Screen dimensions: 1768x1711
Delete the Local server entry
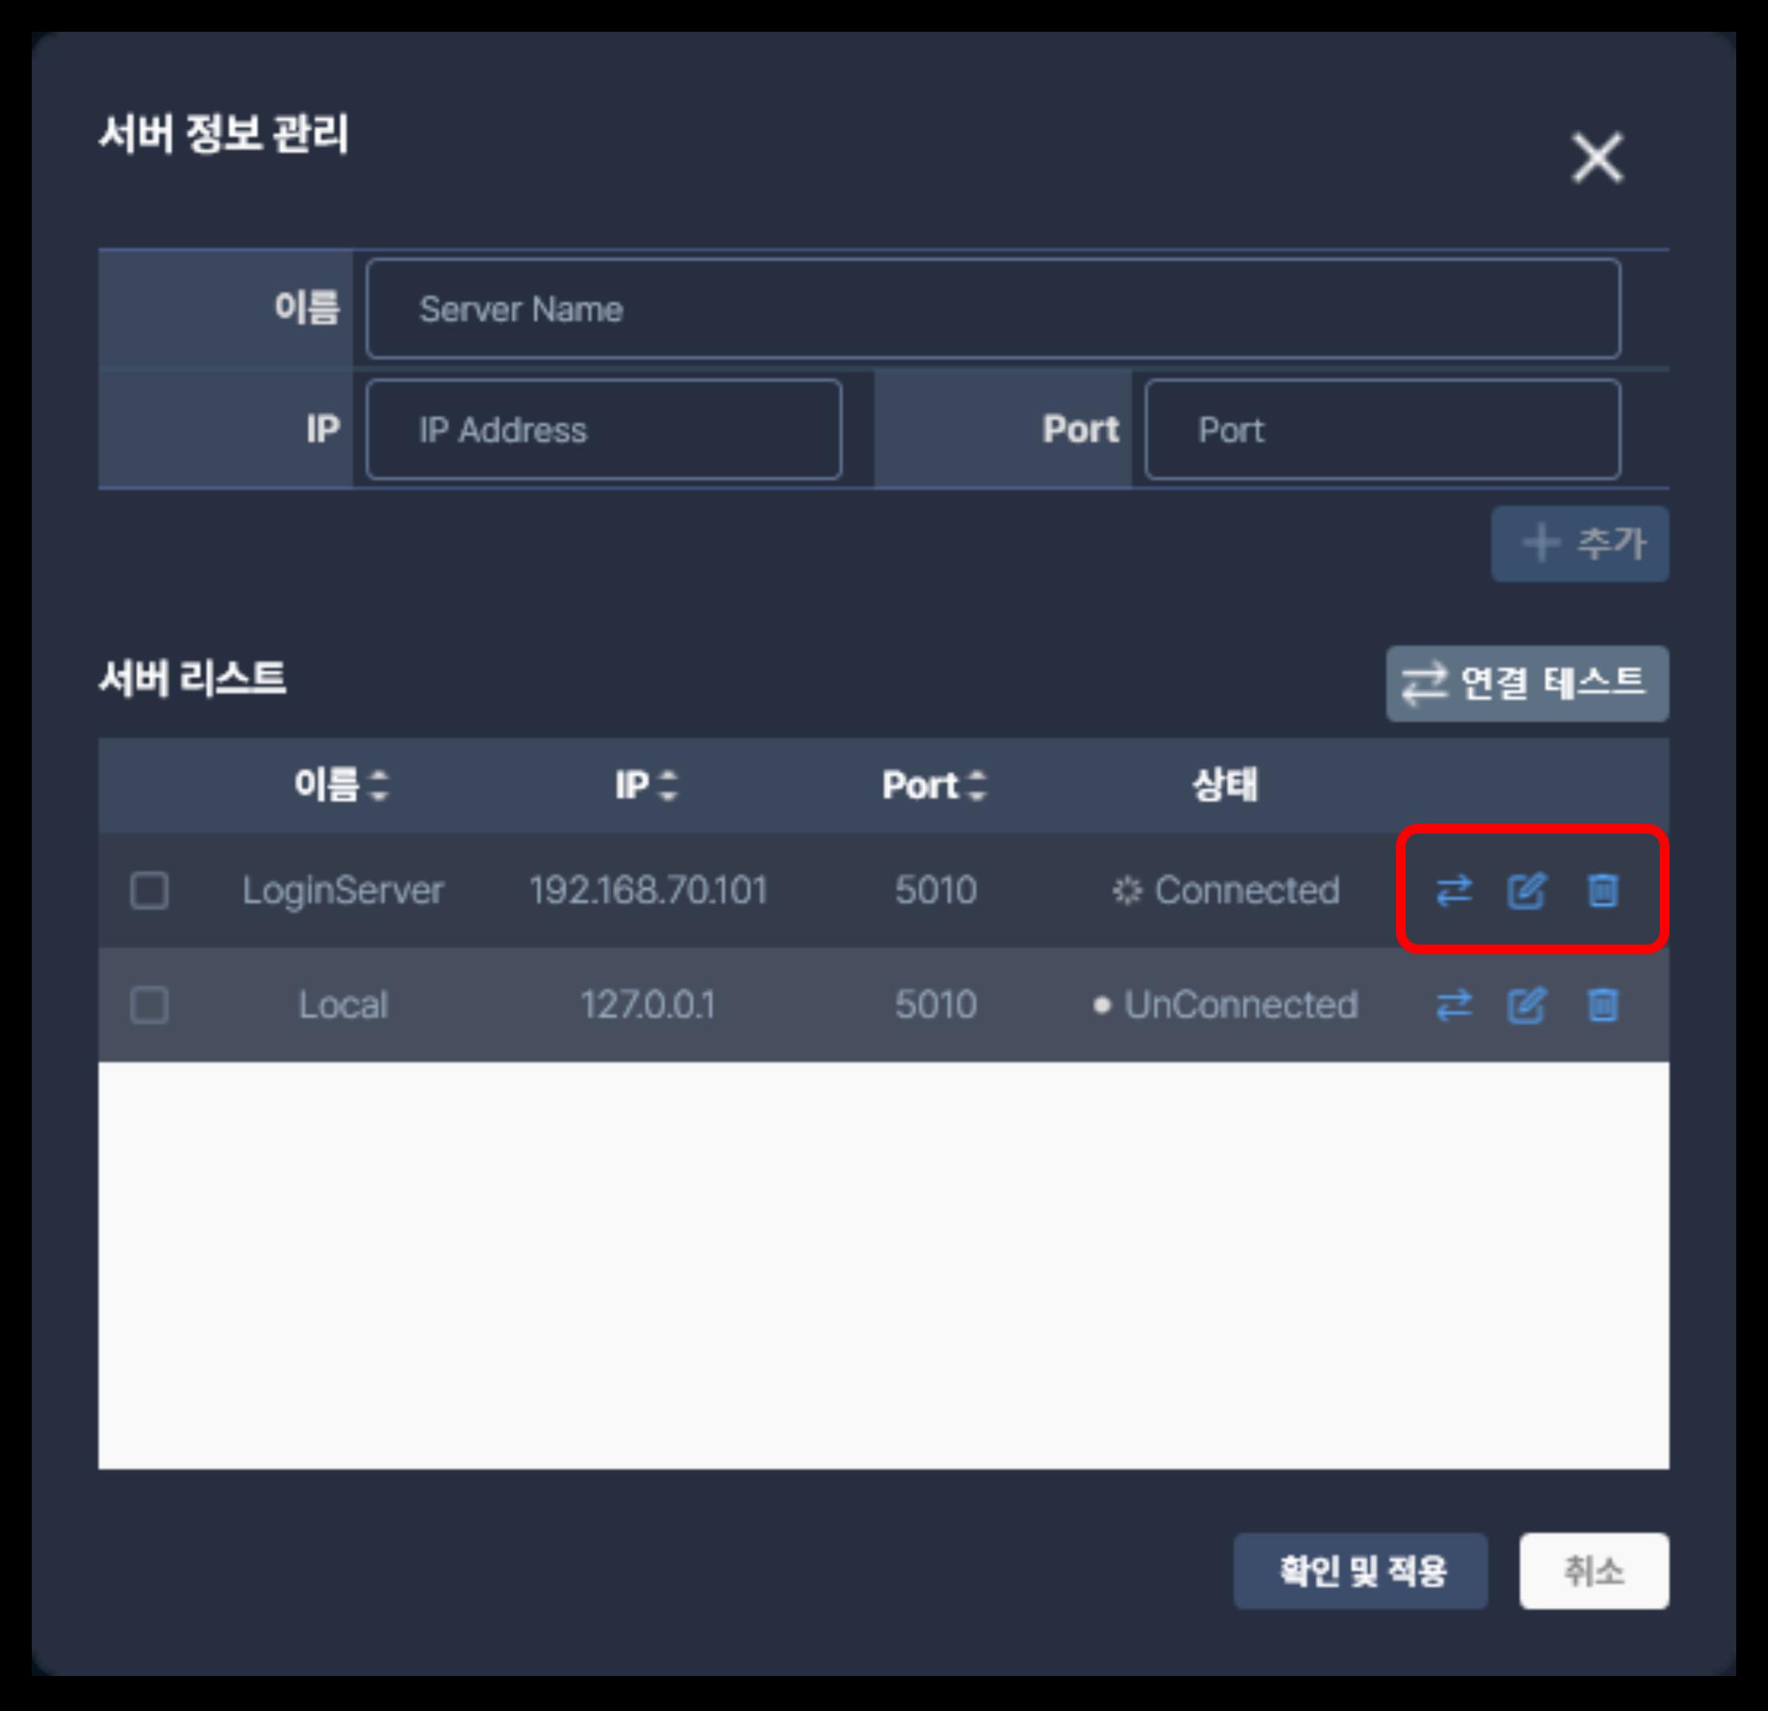(1603, 1005)
